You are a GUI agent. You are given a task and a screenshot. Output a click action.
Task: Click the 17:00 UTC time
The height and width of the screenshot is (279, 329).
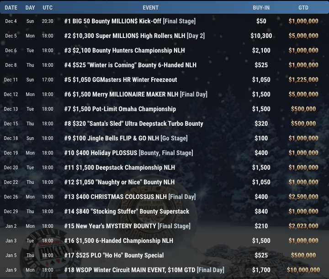[48, 80]
